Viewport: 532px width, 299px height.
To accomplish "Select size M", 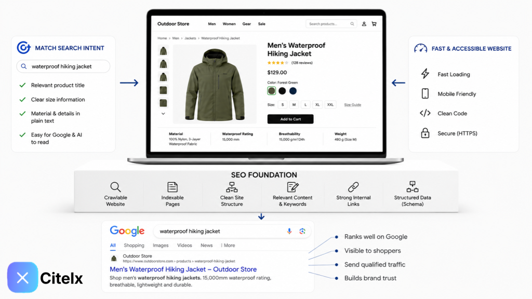I will (x=294, y=105).
